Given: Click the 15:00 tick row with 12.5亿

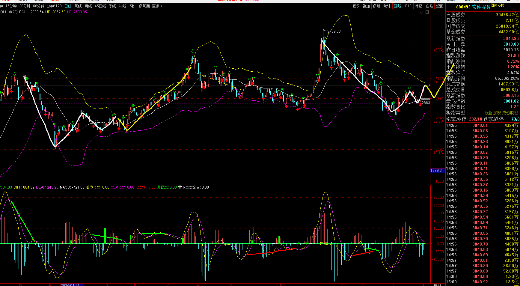Looking at the screenshot, I should (x=483, y=282).
